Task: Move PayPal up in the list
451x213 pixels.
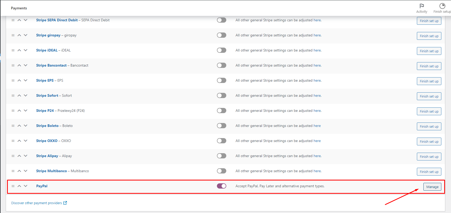Action: (19, 186)
